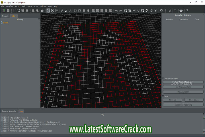Open the Scene menu
Viewport: 205px width, 137px height.
pyautogui.click(x=30, y=6)
